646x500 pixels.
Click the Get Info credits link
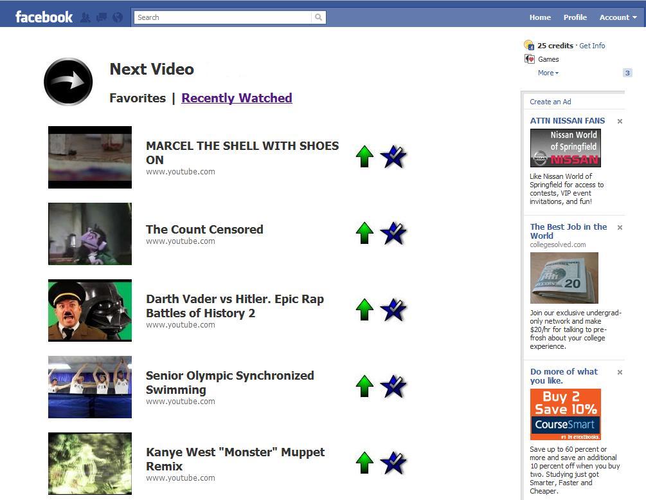click(592, 46)
